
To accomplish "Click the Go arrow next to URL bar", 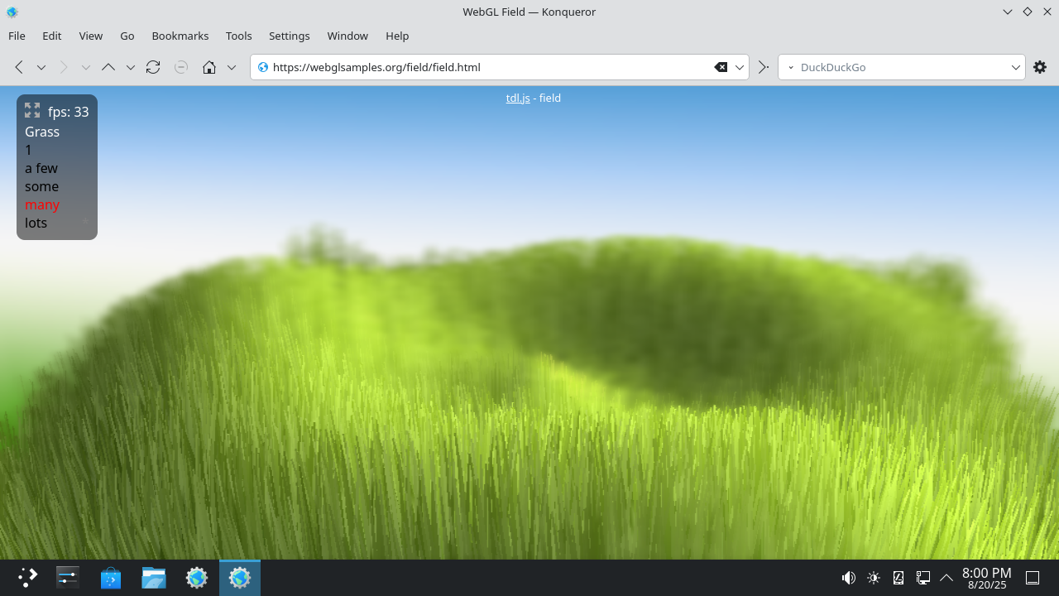I will pos(764,67).
